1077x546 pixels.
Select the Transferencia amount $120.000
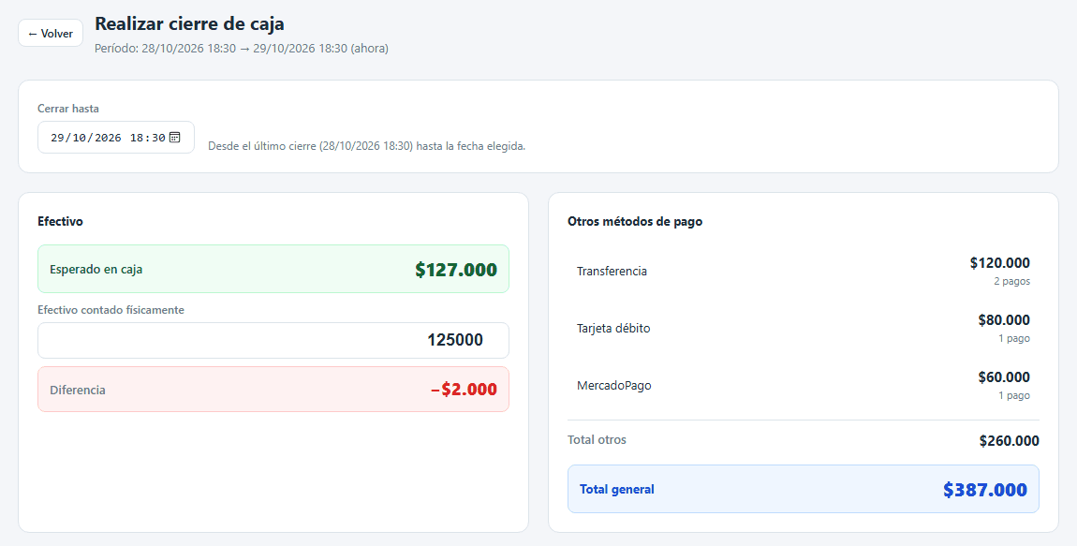[x=1000, y=262]
